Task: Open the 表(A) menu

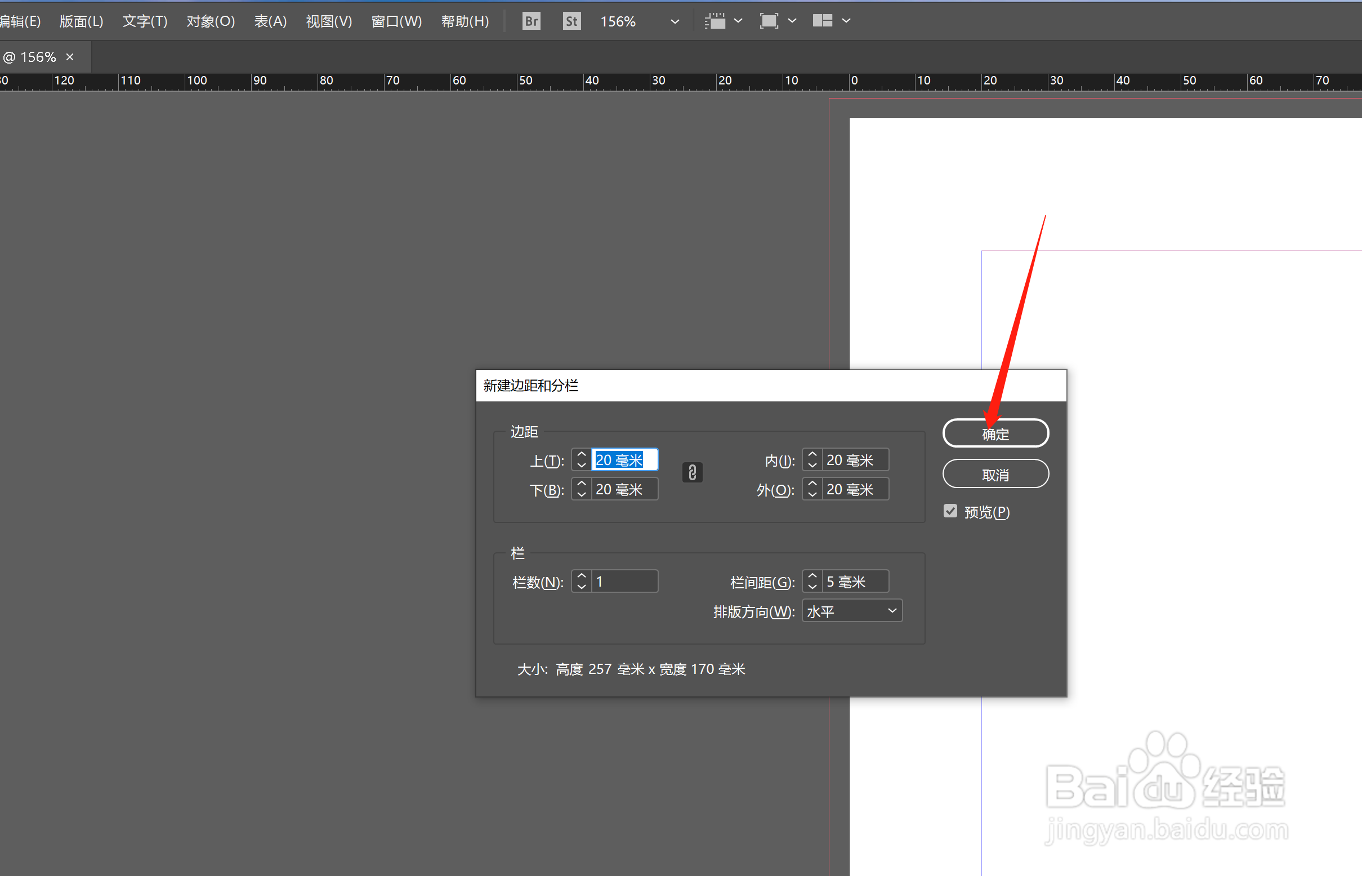Action: [x=270, y=21]
